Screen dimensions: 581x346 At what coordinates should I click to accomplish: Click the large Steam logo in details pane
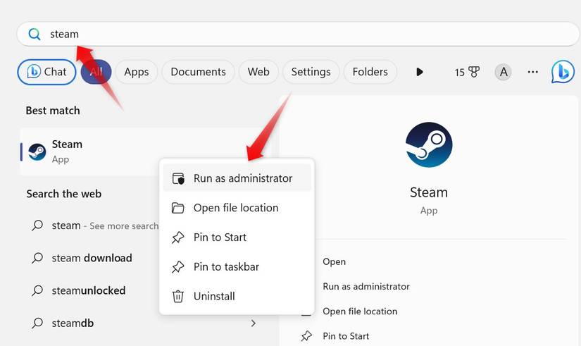coord(429,144)
